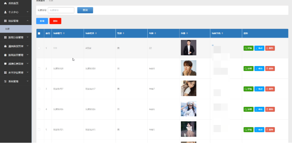Viewport: 292px width, 145px height.
Task: Click the blue 新增 add button
Action: [x=42, y=21]
